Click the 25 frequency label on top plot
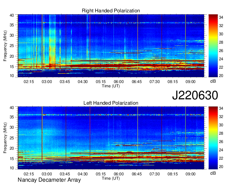This screenshot has width=227, height=184. [x=12, y=46]
